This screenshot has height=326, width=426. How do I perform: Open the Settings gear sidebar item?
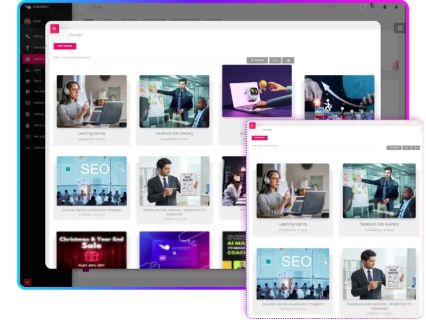coord(35,114)
